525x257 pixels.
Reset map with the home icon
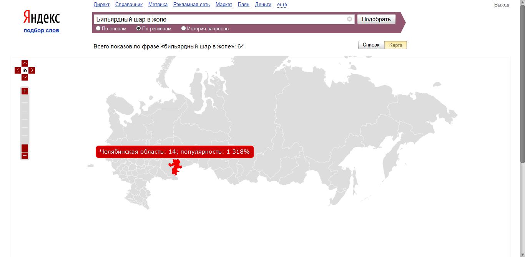(25, 70)
